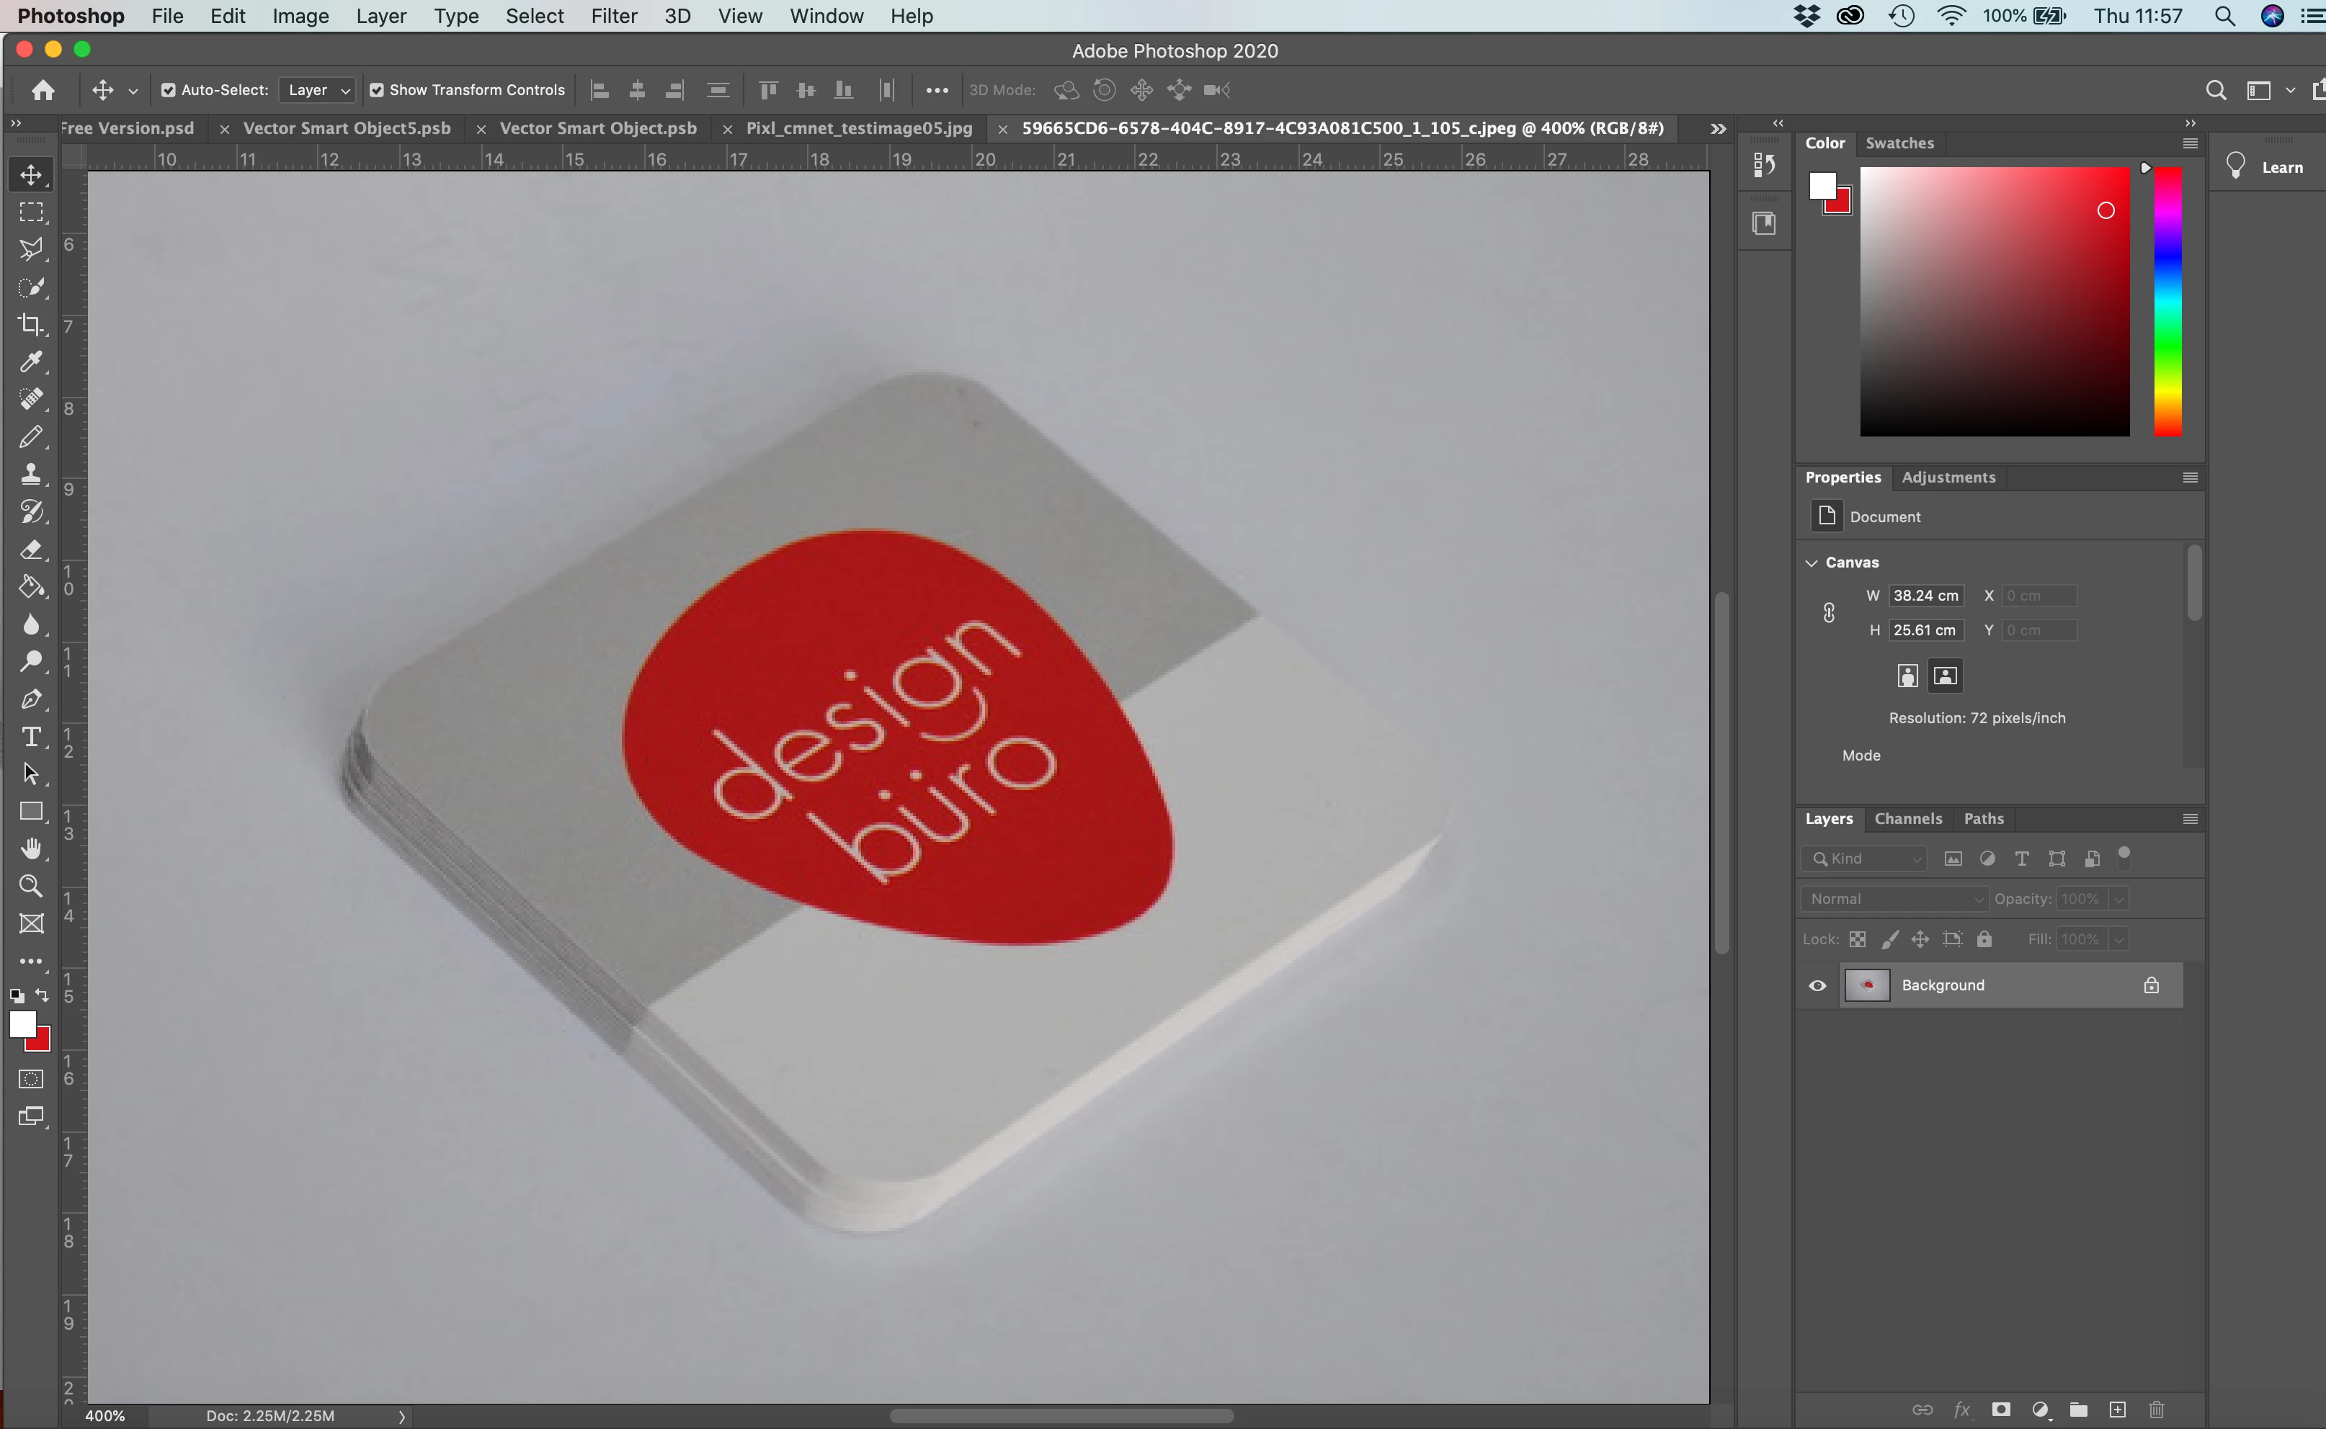Select the Crop tool

coord(31,324)
